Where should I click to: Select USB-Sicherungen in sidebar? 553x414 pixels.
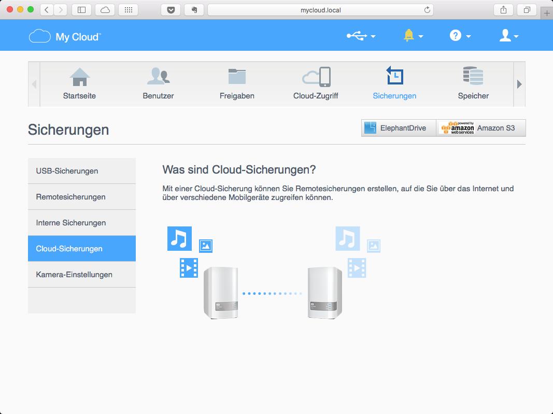point(82,171)
